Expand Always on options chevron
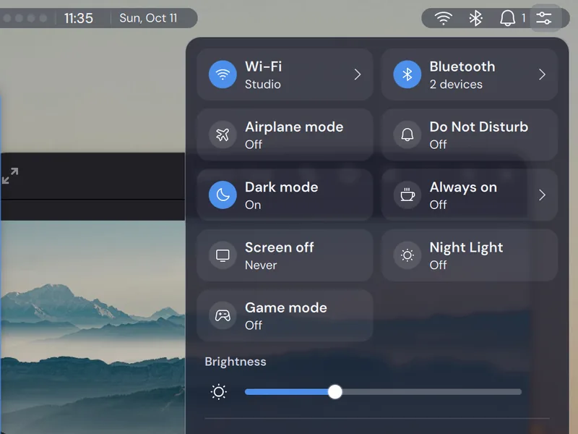The image size is (578, 434). [542, 195]
